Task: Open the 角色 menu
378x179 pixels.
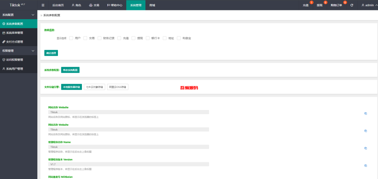Action: pos(76,5)
